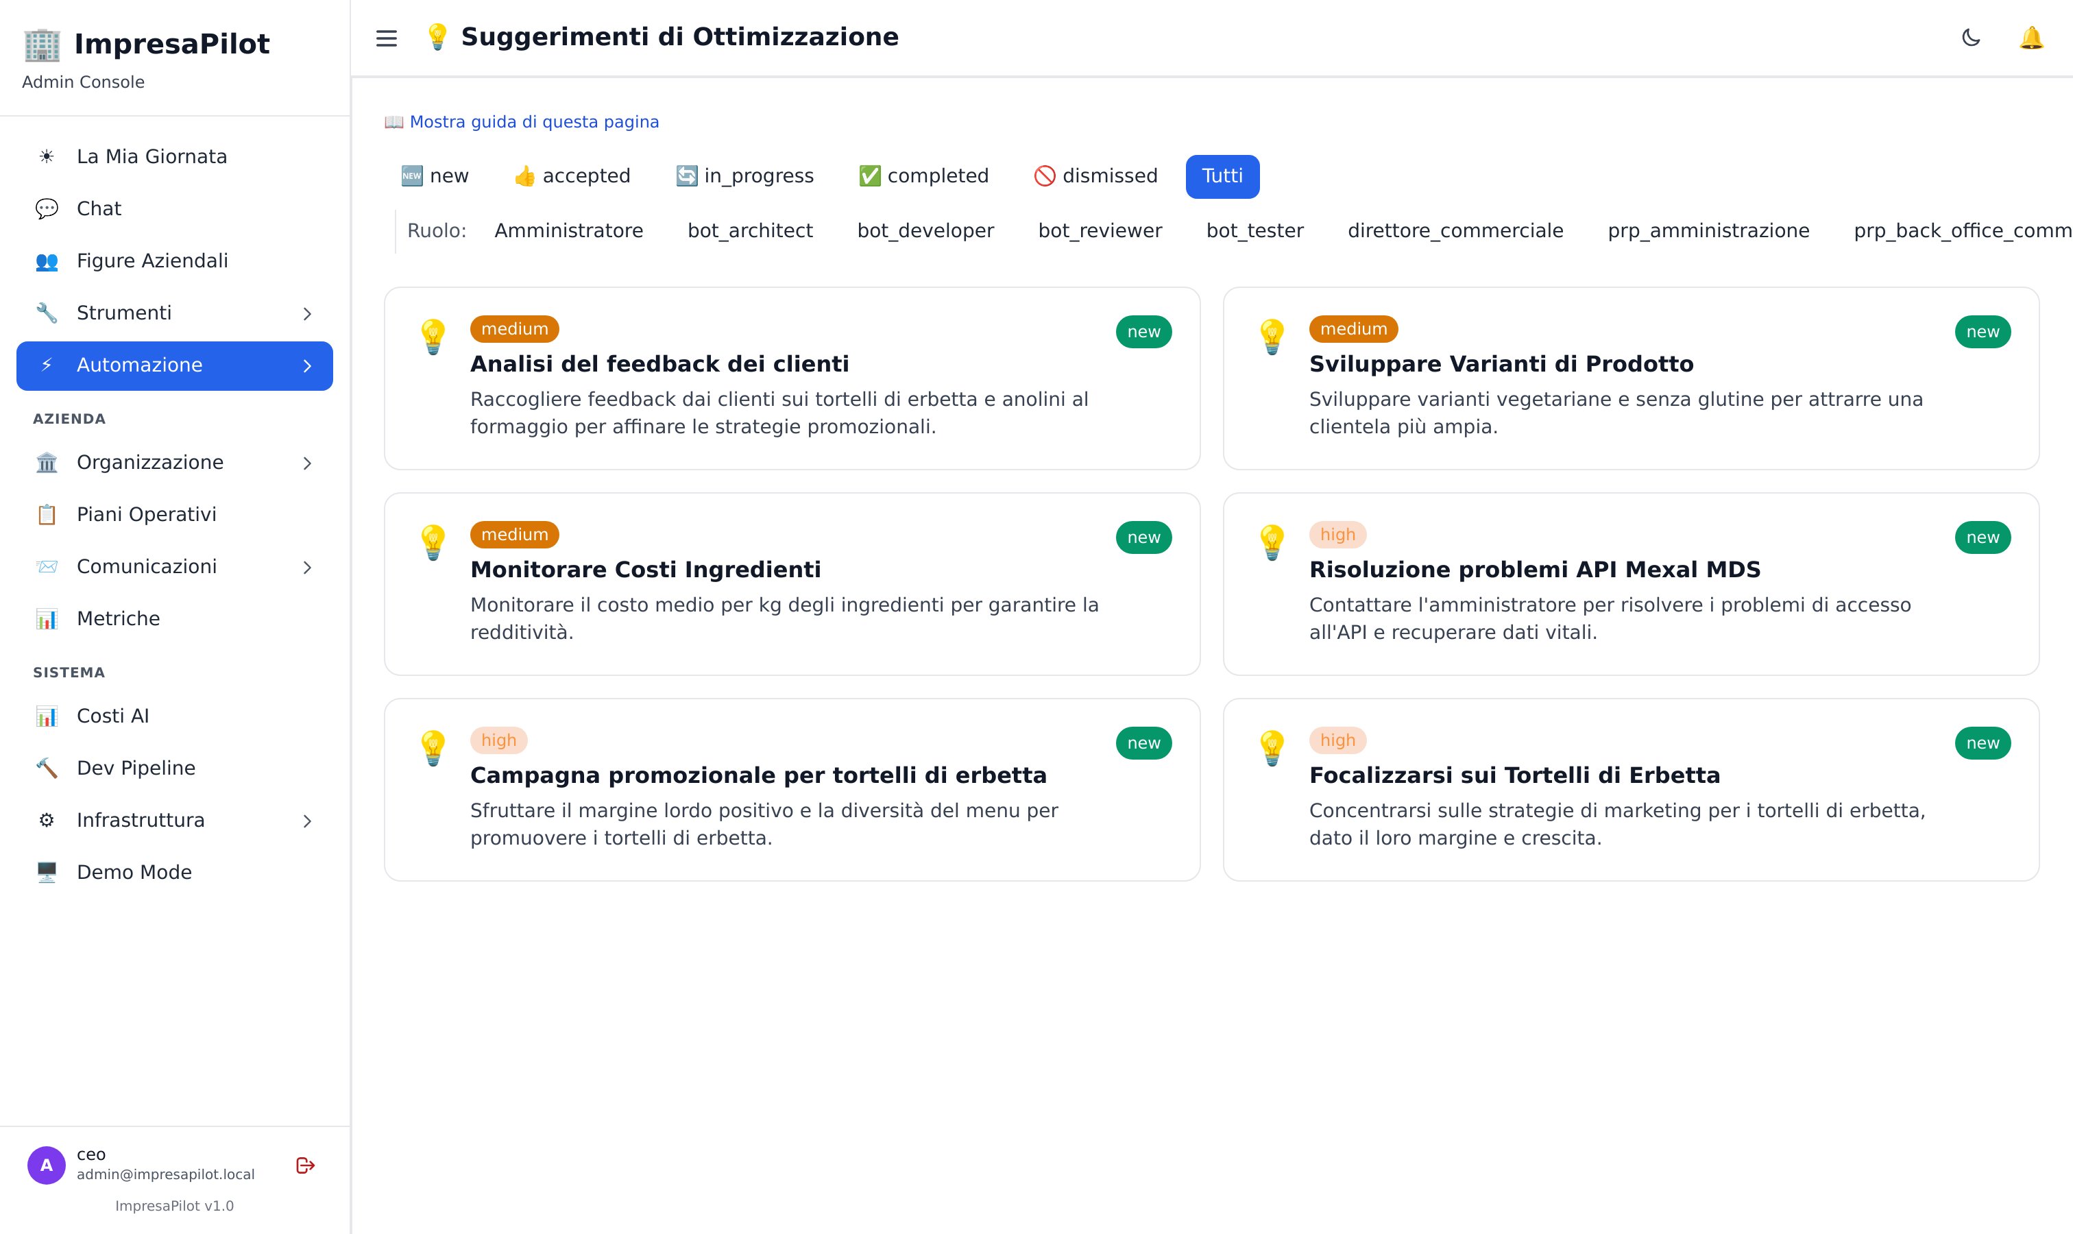2073x1234 pixels.
Task: Open the Risoluzione problemi API Mexal MDS card
Action: pos(1632,583)
